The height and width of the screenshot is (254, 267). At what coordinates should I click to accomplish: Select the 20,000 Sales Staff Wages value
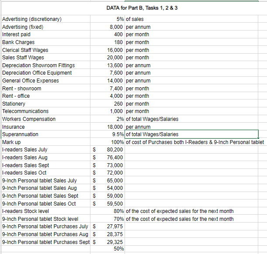[x=107, y=58]
